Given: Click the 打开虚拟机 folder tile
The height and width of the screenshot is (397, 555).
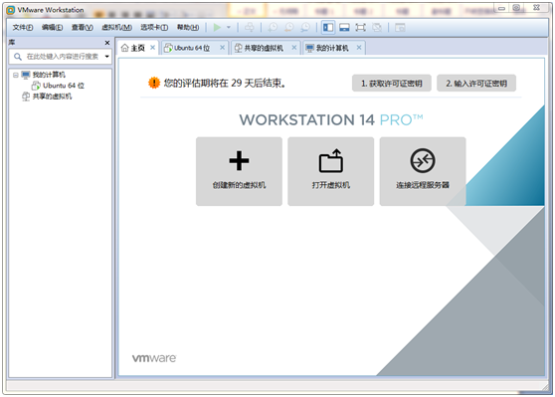Looking at the screenshot, I should (x=331, y=171).
